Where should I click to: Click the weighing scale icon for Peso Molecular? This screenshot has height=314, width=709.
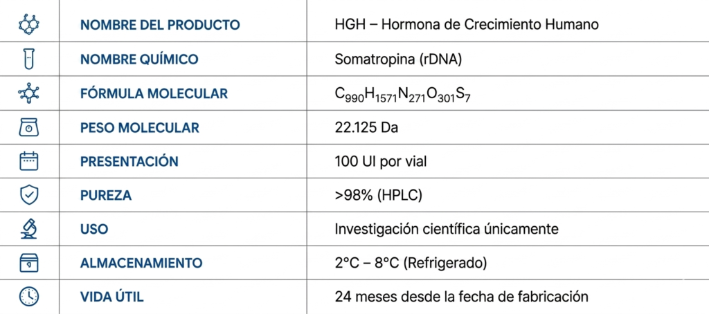tap(29, 127)
